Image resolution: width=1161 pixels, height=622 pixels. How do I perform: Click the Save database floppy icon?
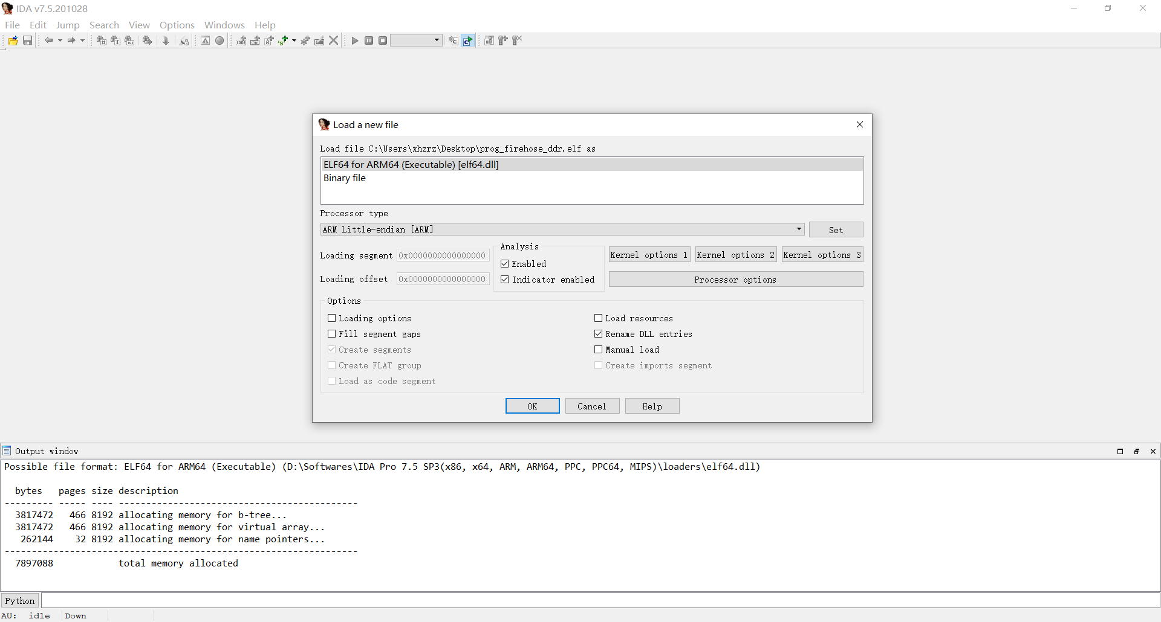coord(27,40)
